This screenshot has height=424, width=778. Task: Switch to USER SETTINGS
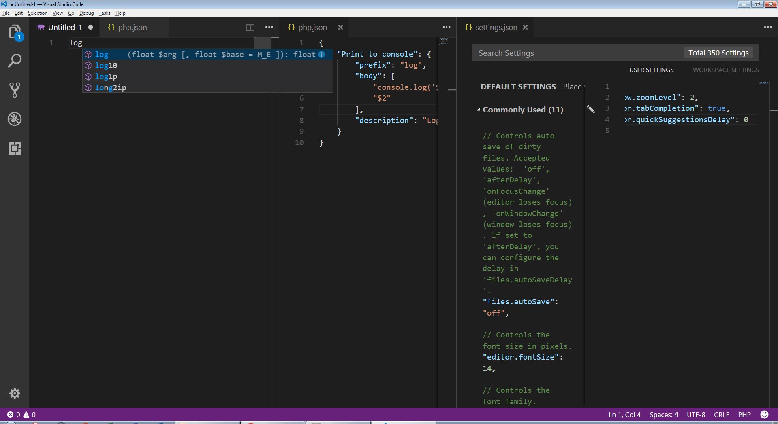[651, 70]
